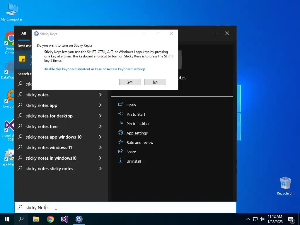Expand 'sticky notes in windows10' chevron
300x225 pixels.
100,158
